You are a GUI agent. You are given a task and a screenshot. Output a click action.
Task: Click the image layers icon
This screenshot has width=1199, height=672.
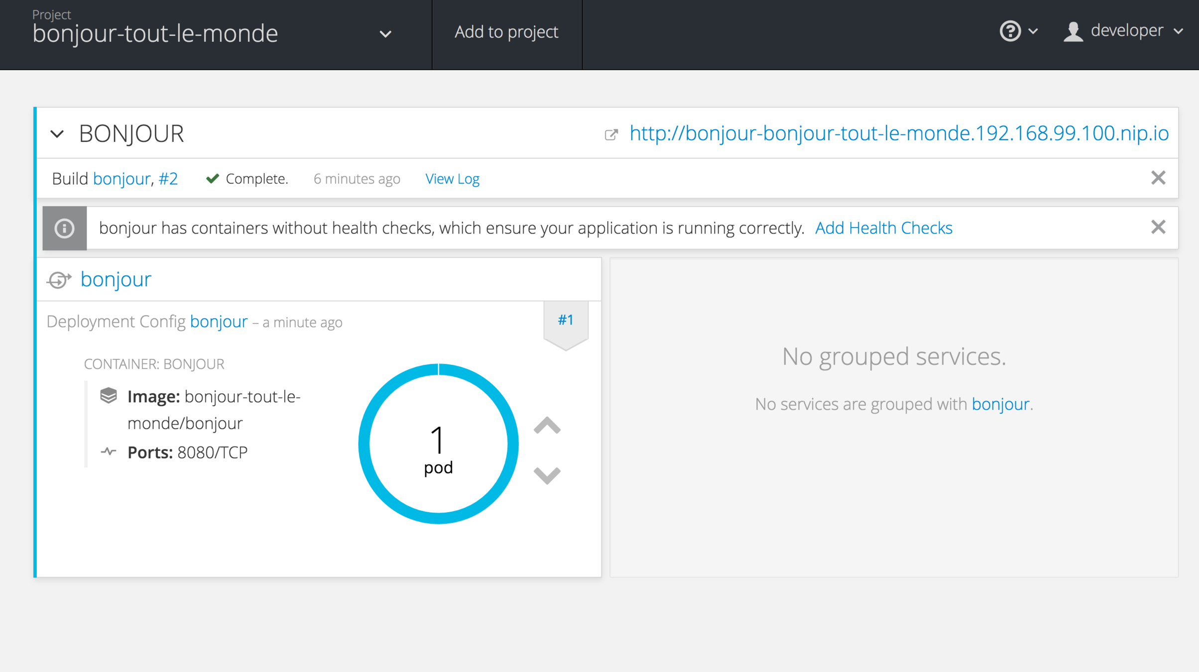tap(109, 396)
